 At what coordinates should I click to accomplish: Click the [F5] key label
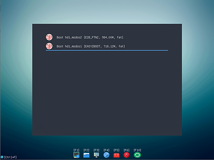[116, 150]
